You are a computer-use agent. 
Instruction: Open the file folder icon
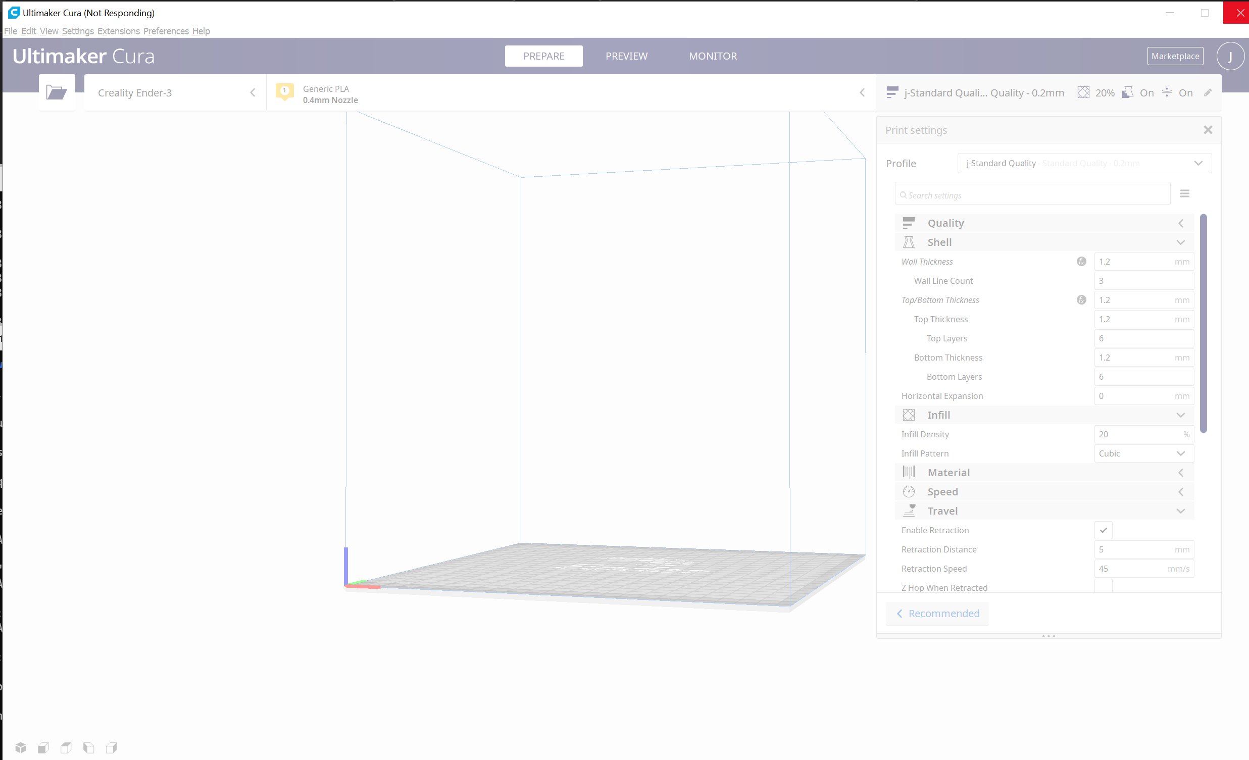(56, 93)
